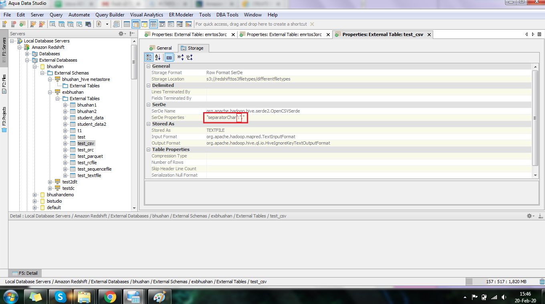Image resolution: width=545 pixels, height=304 pixels.
Task: Click the expand-all icon in the properties toolbar
Action: tap(180, 58)
